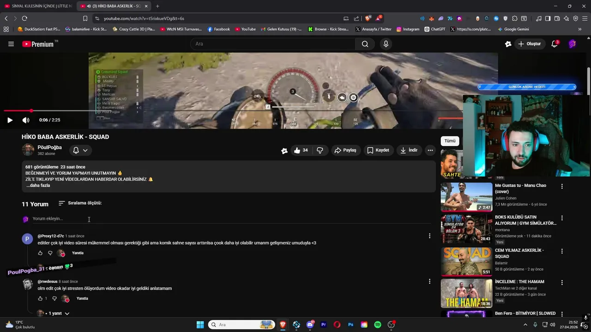Image resolution: width=591 pixels, height=332 pixels.
Task: Click the address bar URL
Action: 144,18
